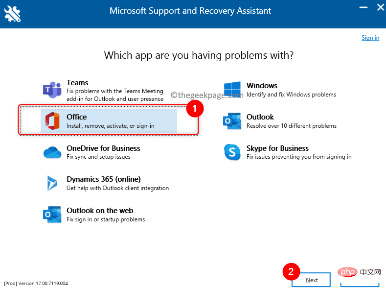The height and width of the screenshot is (288, 386).
Task: Click 'Fix sync and setup issues' description
Action: click(x=98, y=157)
